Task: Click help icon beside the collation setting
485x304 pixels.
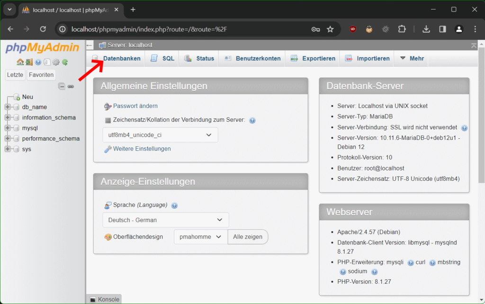Action: click(252, 120)
